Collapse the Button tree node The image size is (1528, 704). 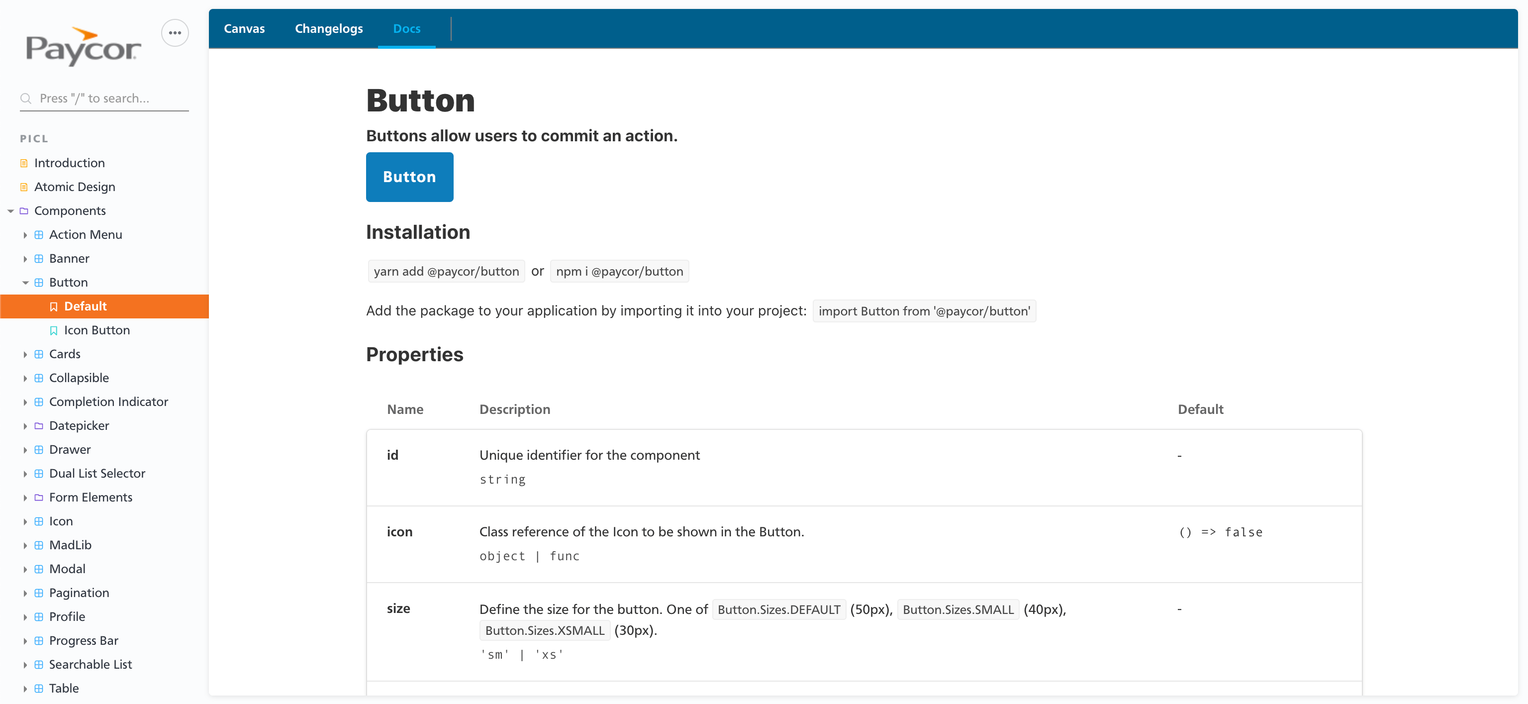[25, 283]
